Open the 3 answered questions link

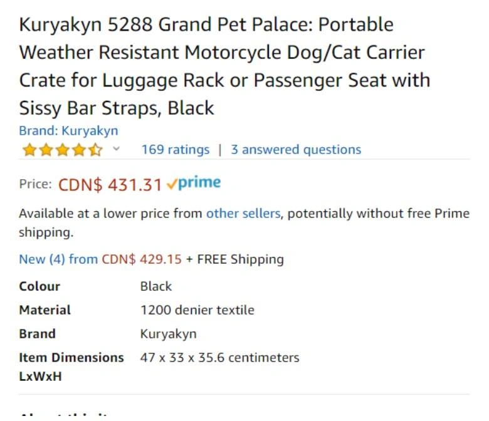pyautogui.click(x=296, y=150)
